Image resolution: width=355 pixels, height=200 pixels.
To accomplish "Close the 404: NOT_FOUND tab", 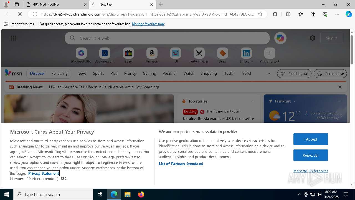I will (x=85, y=4).
